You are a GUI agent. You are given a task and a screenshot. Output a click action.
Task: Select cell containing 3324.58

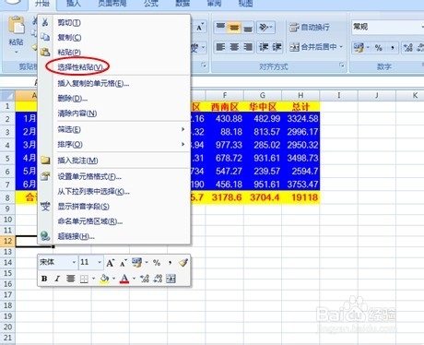click(300, 119)
